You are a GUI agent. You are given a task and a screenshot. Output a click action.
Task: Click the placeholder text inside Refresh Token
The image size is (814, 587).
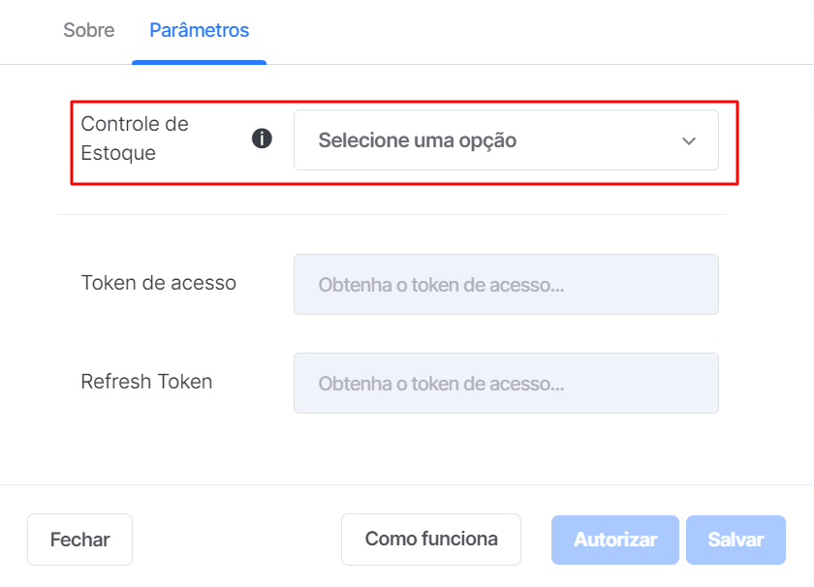coord(441,384)
